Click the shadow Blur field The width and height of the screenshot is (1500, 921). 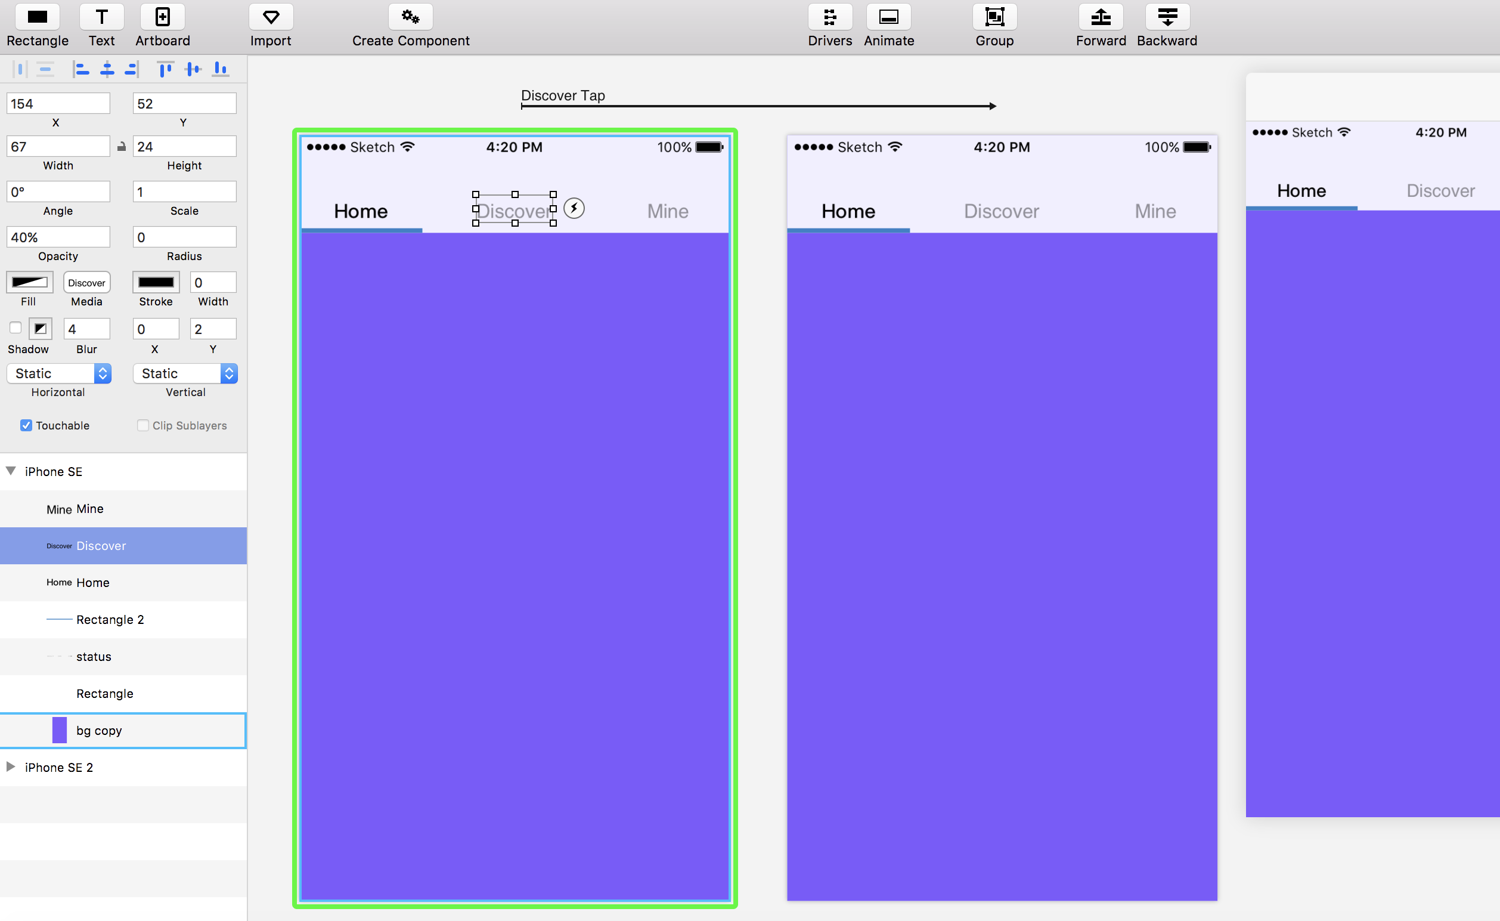86,329
